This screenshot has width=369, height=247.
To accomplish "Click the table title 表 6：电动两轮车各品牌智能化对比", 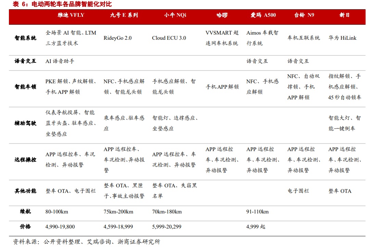I will [62, 4].
